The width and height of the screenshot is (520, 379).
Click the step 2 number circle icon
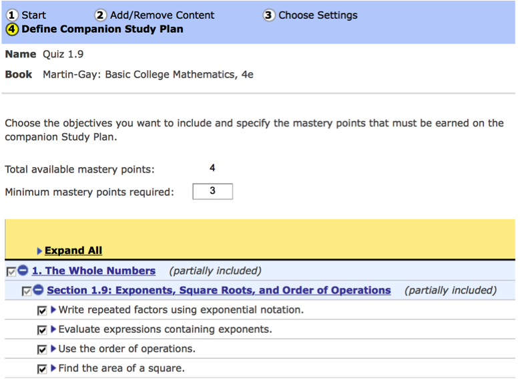[x=100, y=15]
